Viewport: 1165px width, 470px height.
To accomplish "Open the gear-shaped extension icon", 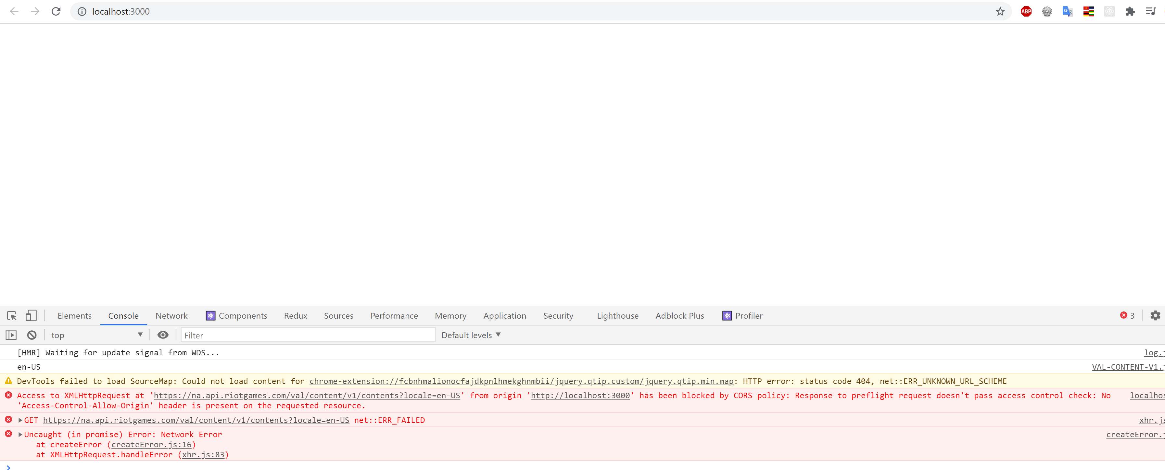I will coord(1046,11).
